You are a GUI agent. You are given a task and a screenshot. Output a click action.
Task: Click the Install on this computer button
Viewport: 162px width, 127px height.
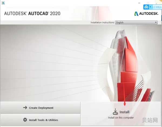pyautogui.click(x=121, y=114)
